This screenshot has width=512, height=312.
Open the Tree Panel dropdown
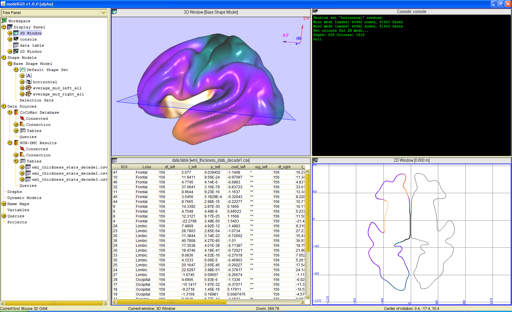pyautogui.click(x=103, y=12)
